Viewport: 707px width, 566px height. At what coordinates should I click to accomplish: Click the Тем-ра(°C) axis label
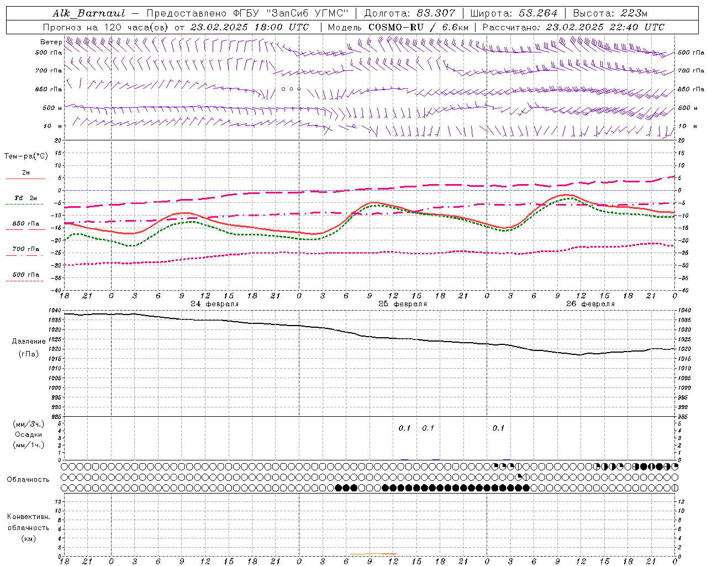[x=26, y=156]
